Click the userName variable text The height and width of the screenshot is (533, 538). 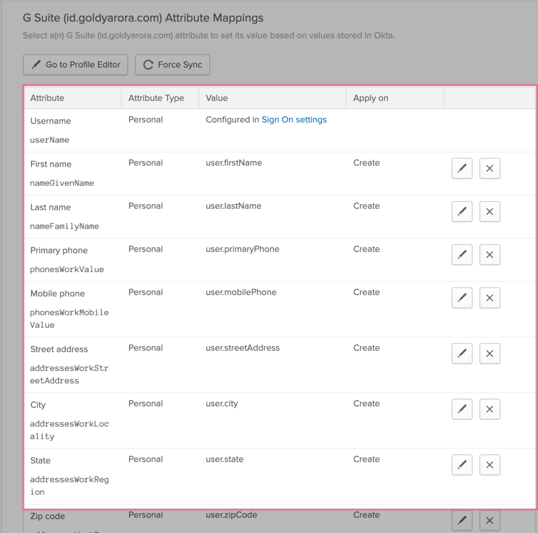[50, 140]
